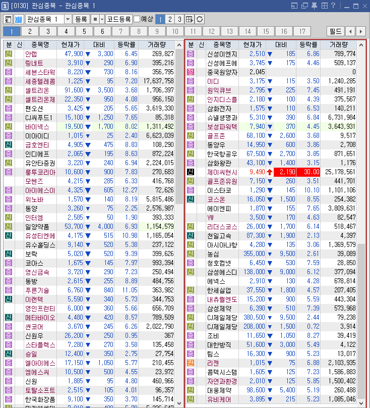The height and width of the screenshot is (408, 370).
Task: Select stock name 바이넥스
Action: 37,127
